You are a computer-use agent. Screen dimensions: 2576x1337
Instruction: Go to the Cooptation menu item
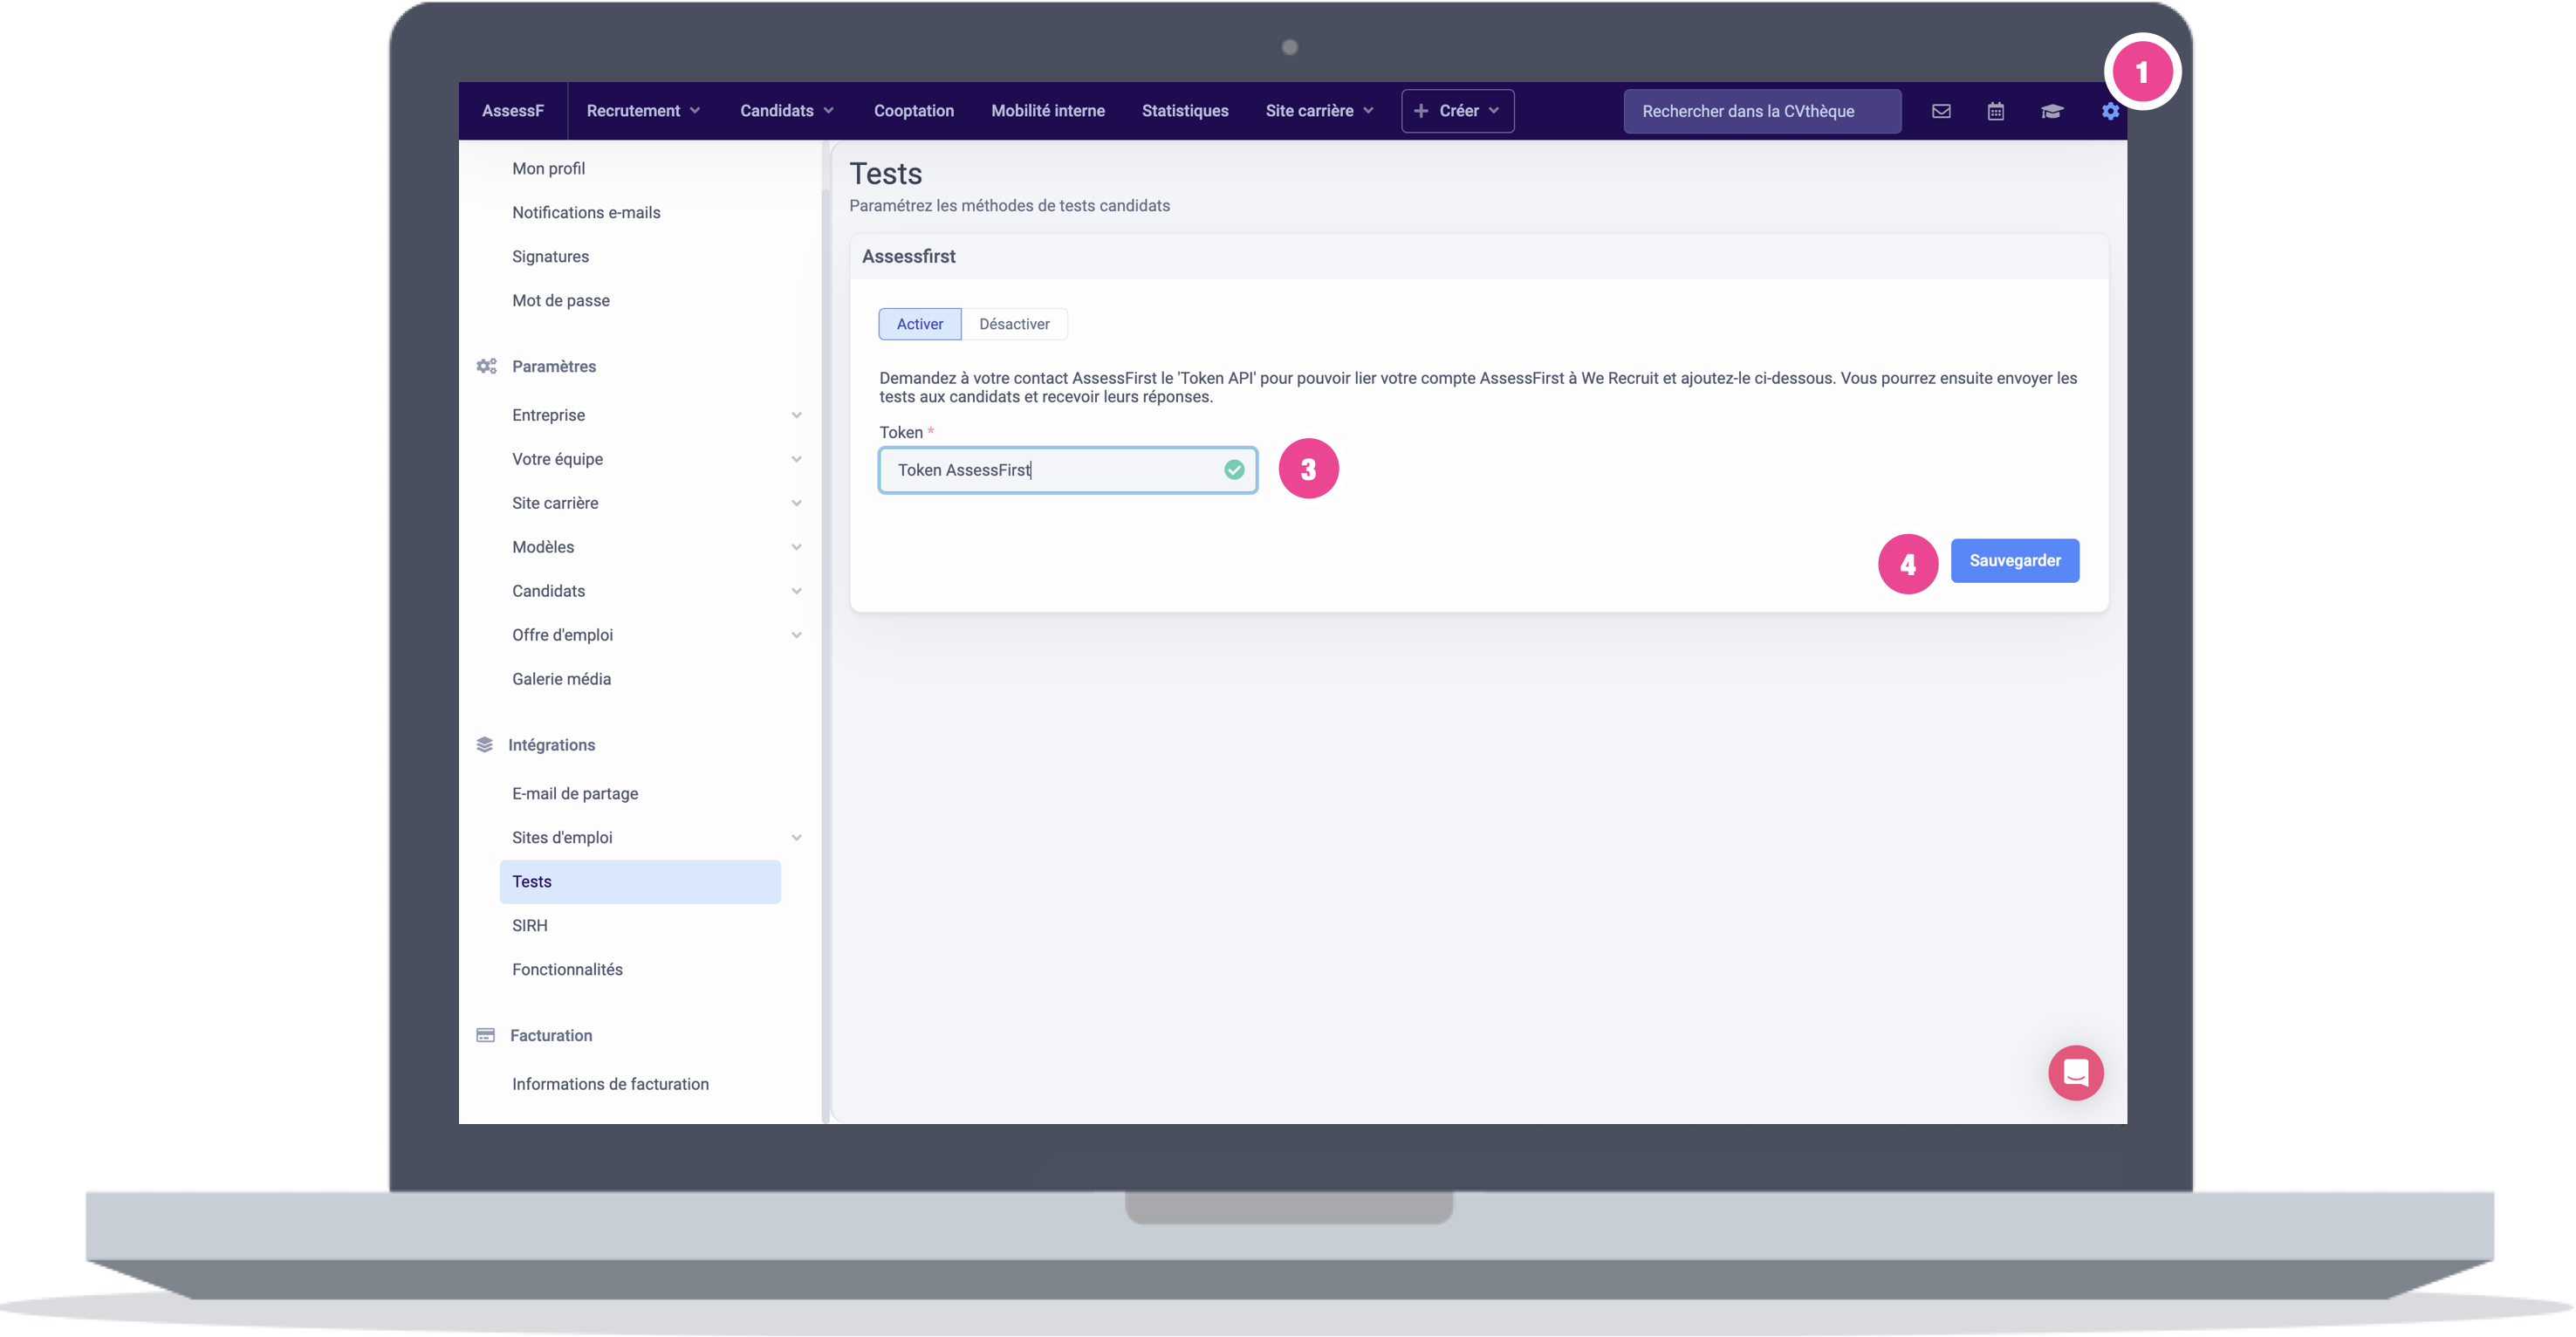913,111
